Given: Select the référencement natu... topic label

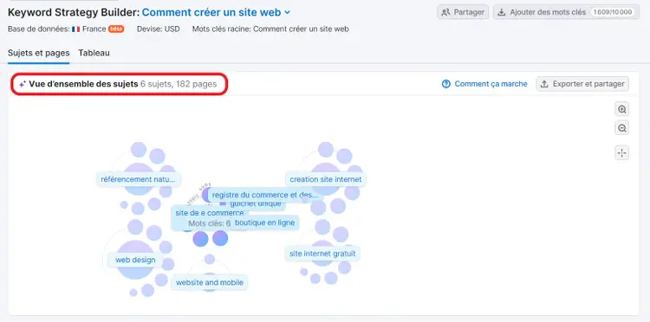Looking at the screenshot, I should [x=139, y=179].
